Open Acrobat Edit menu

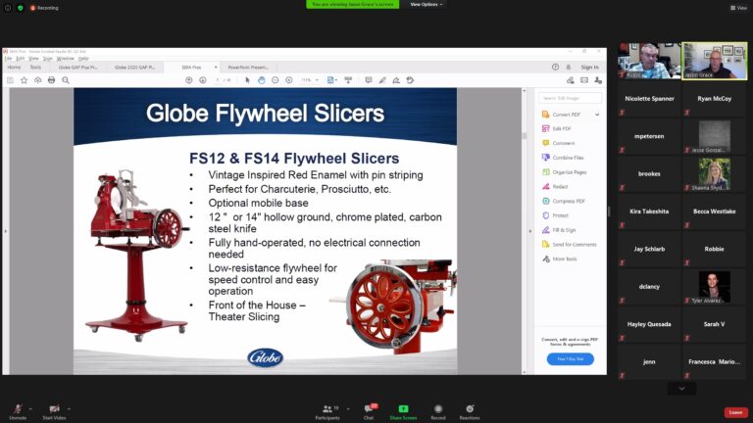[x=21, y=59]
